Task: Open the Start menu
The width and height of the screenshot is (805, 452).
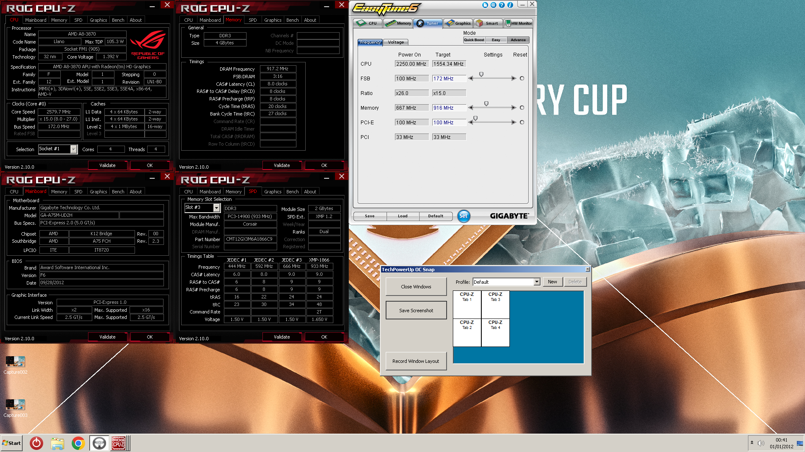Action: [x=11, y=443]
